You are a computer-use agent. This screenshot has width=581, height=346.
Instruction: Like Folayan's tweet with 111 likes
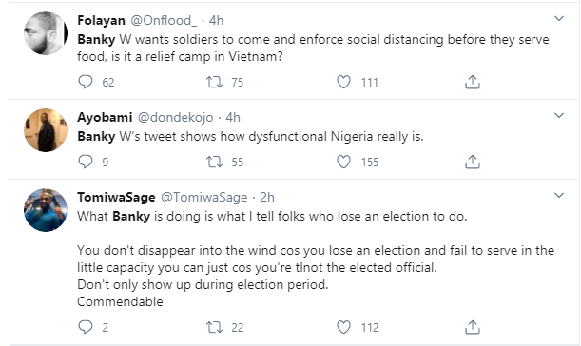coord(343,82)
